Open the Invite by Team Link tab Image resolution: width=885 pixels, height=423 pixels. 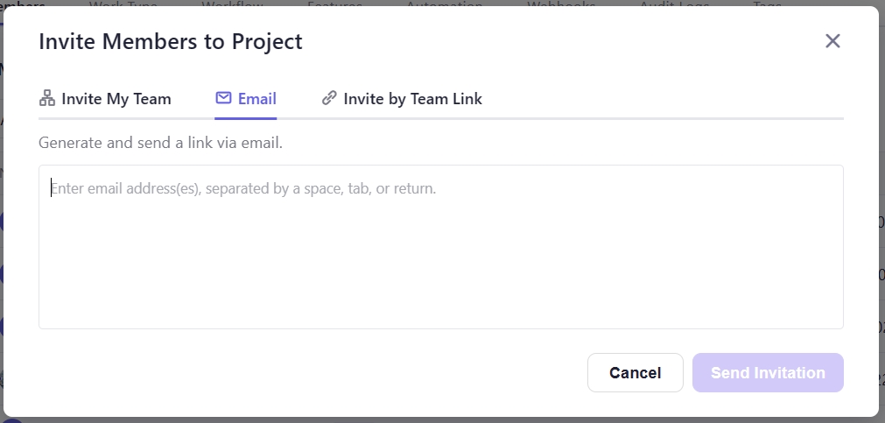412,99
